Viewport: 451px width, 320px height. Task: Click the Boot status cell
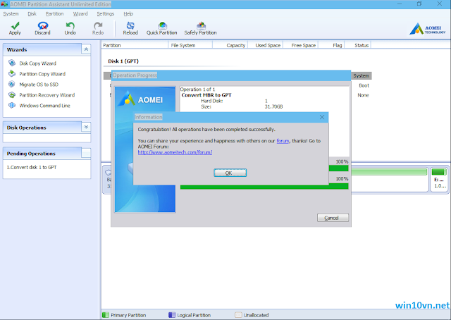click(364, 85)
